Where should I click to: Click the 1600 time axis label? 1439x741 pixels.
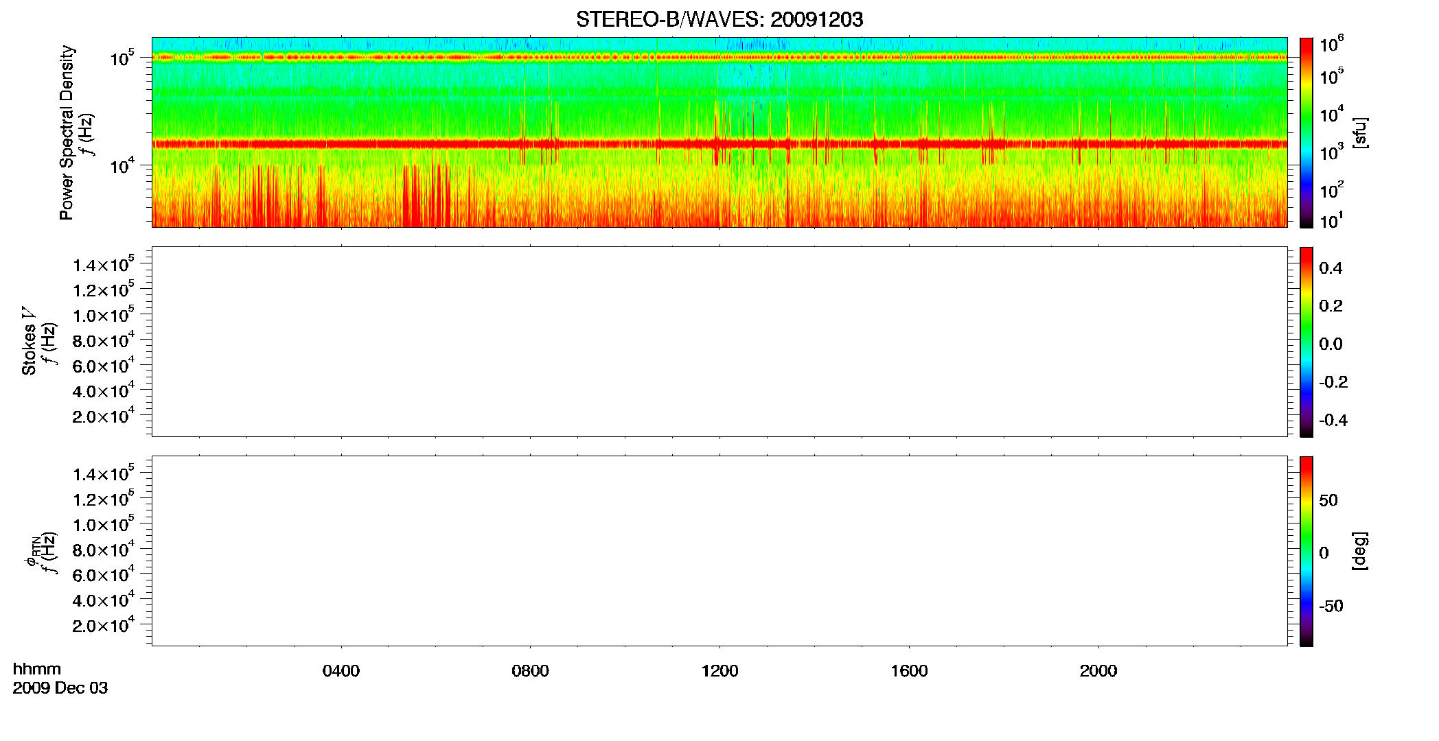click(x=909, y=671)
